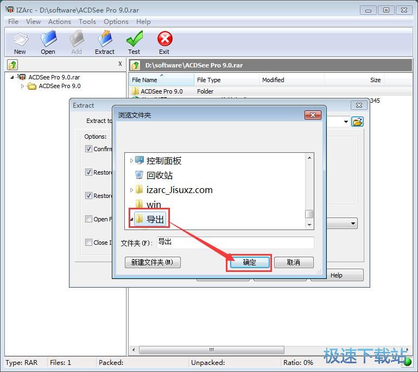Click the 新建文件夹 button
This screenshot has height=372, width=418.
click(153, 262)
